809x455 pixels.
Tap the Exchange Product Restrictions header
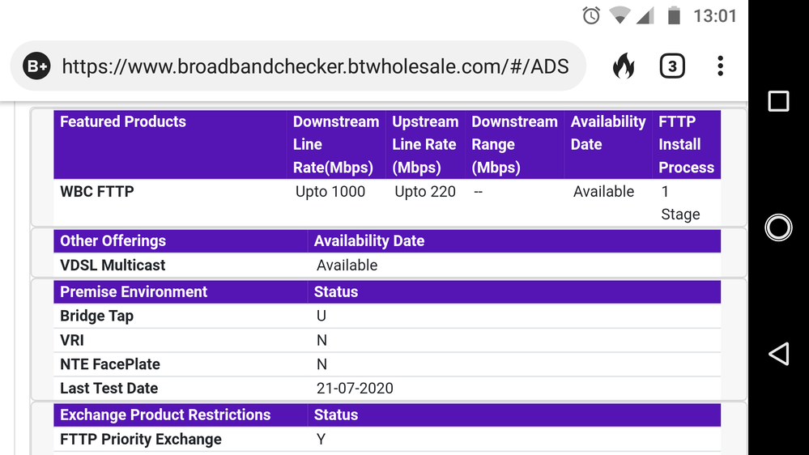coord(165,415)
